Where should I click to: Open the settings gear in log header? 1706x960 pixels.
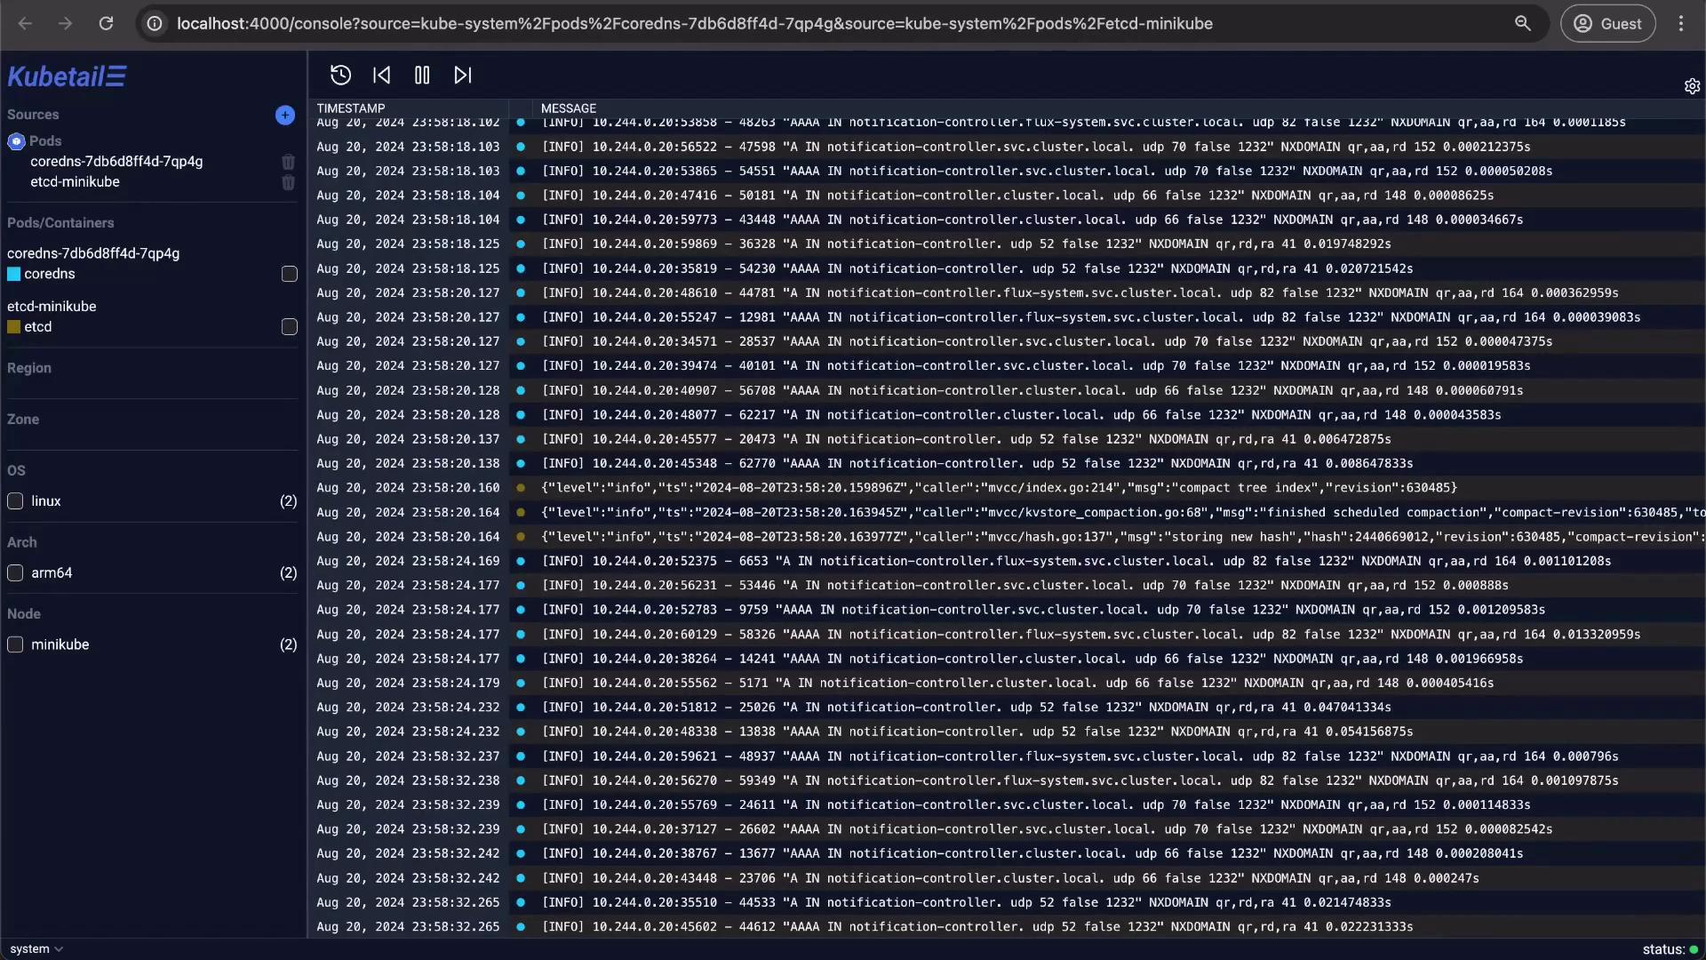(x=1692, y=86)
